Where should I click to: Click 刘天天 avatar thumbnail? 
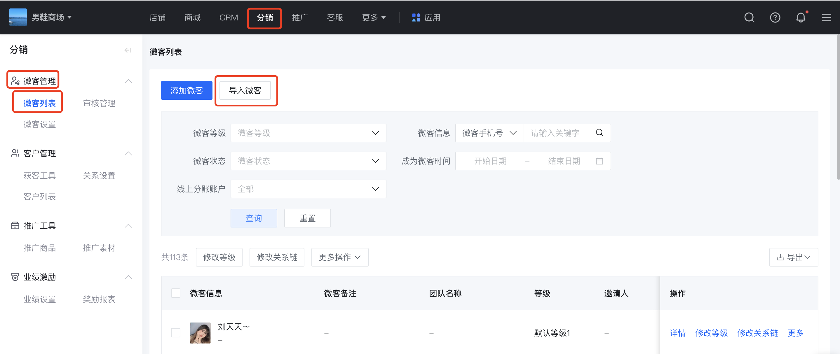[x=200, y=333]
